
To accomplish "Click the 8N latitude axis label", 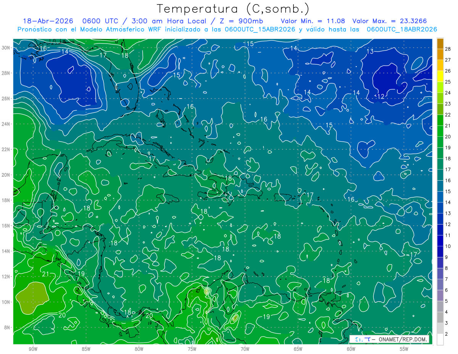I will (x=8, y=327).
